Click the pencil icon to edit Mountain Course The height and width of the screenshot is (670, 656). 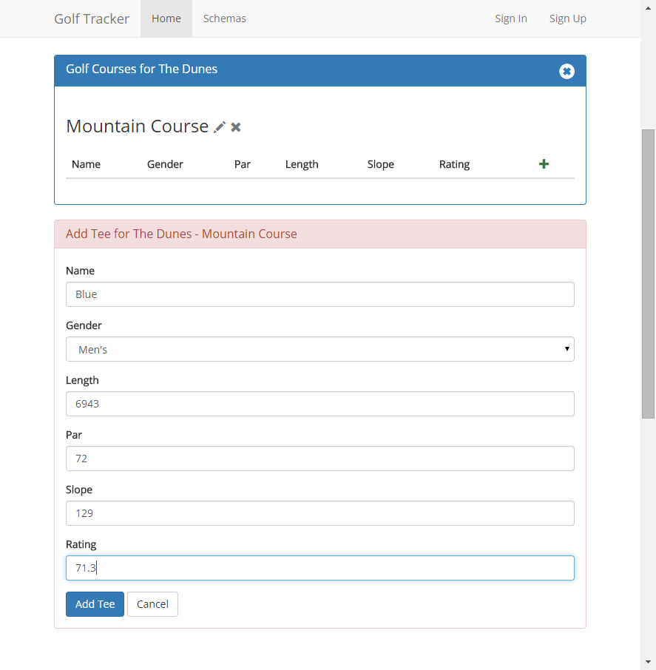tap(219, 127)
